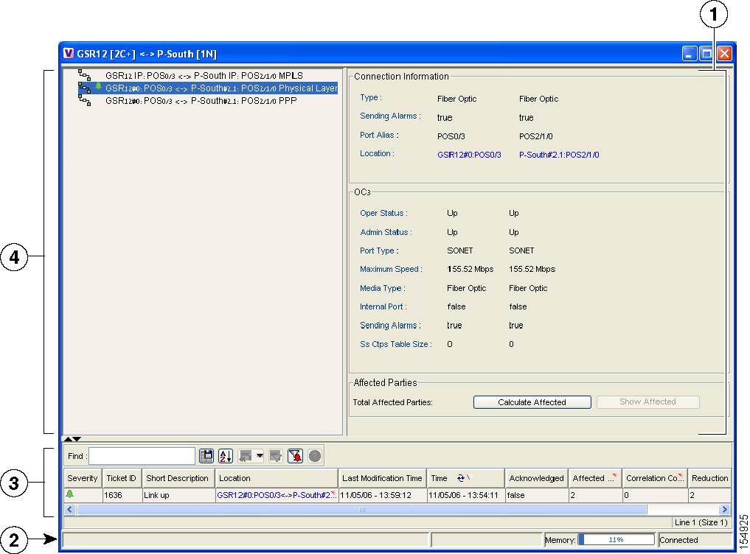Click the red bell ticket filter icon
Viewport: 750px width, 554px height.
295,457
